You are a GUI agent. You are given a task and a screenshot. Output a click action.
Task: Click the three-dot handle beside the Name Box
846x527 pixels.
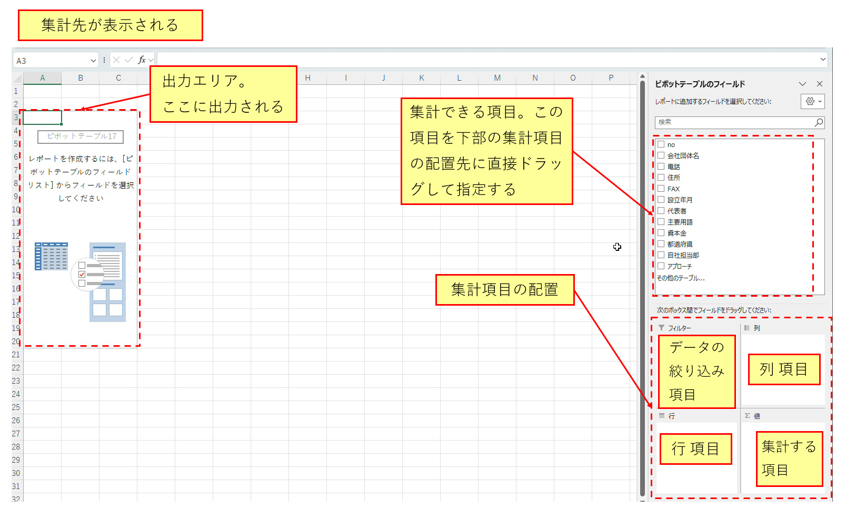(104, 60)
